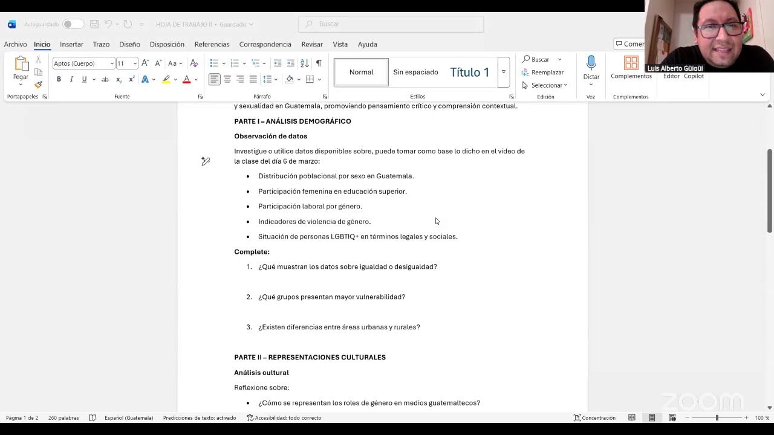This screenshot has height=435, width=774.
Task: Click the Copy icon in Portapapeles
Action: tap(38, 72)
